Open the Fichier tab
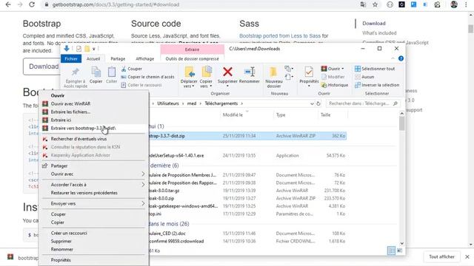The image size is (474, 266). coord(71,59)
